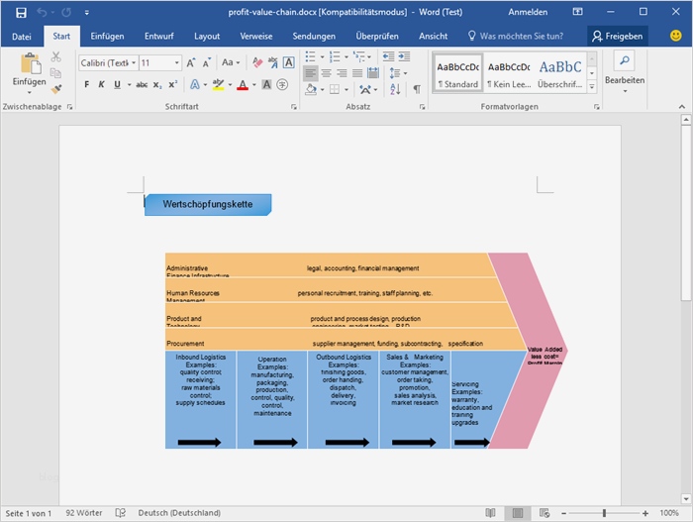Switch to the Layout tab
The width and height of the screenshot is (693, 522).
pyautogui.click(x=207, y=36)
